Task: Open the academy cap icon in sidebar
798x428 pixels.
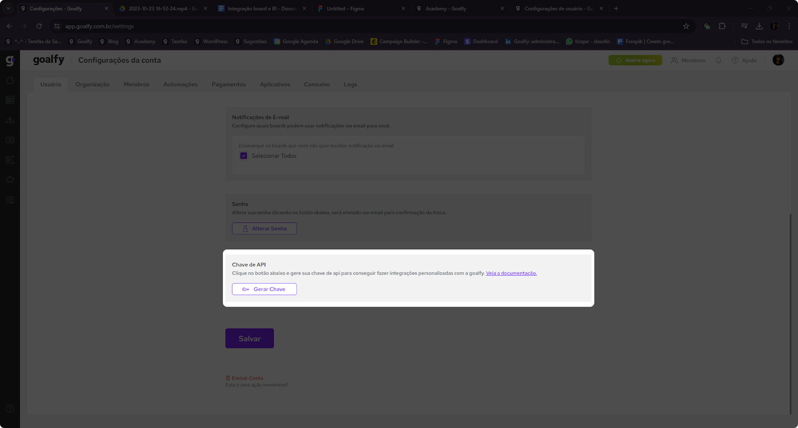Action: pos(10,180)
